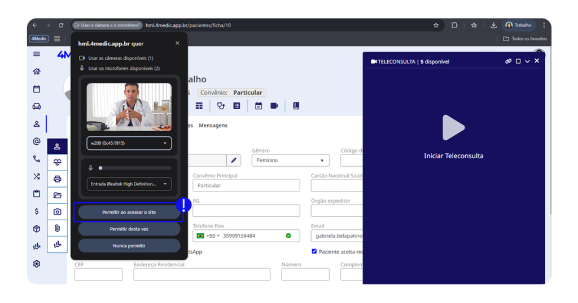This screenshot has width=578, height=303.
Task: Open the settings gear icon in sidebar
Action: tap(37, 264)
